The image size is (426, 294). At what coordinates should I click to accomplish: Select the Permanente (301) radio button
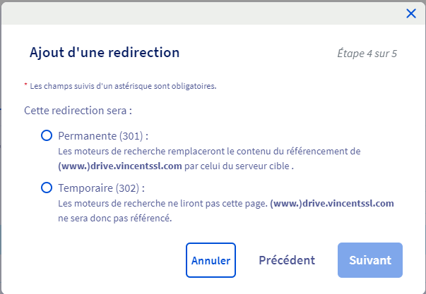[x=47, y=135]
